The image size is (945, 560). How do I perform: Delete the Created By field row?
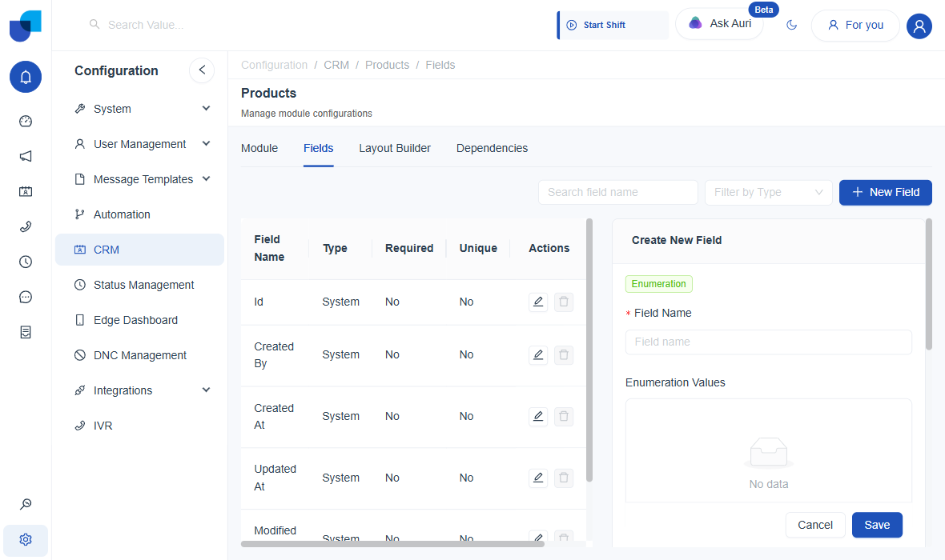(x=564, y=355)
